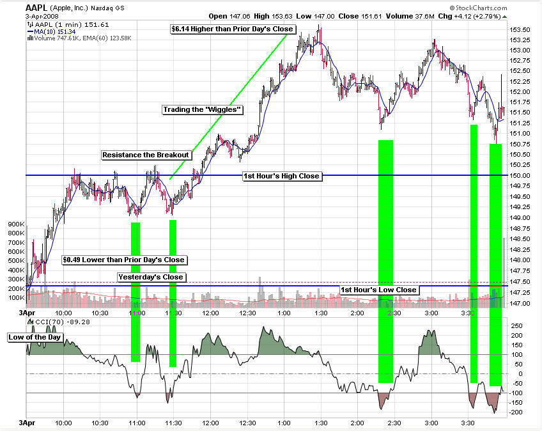
Task: Click the 152.00 price axis label
Action: pyautogui.click(x=520, y=91)
